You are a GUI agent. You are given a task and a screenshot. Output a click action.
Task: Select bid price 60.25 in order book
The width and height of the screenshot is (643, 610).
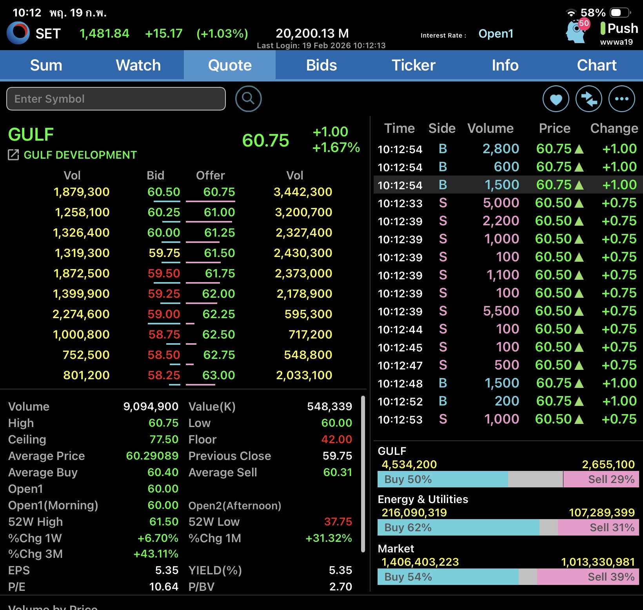tap(163, 212)
